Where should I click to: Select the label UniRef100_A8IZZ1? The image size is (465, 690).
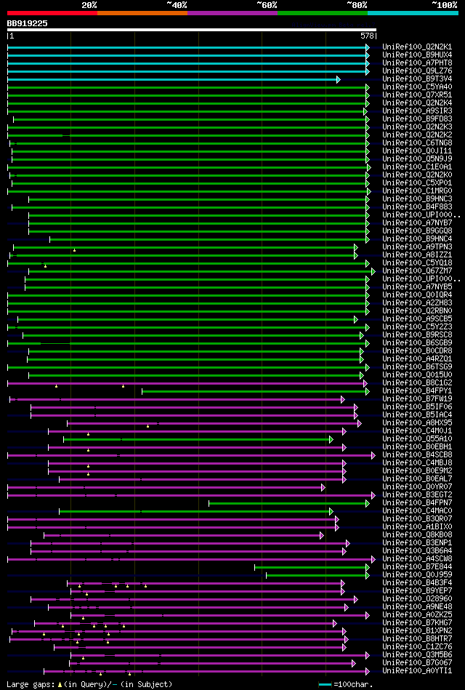(417, 255)
